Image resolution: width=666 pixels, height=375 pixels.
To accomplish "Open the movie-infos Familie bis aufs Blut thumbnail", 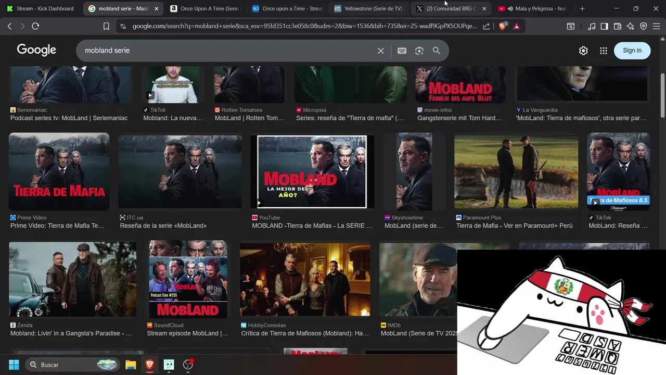I will (460, 84).
